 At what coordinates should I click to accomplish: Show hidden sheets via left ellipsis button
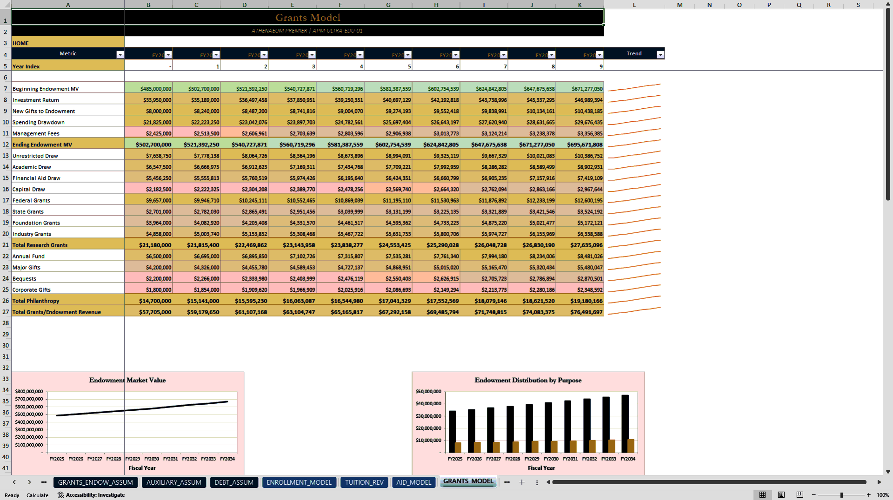coord(44,482)
